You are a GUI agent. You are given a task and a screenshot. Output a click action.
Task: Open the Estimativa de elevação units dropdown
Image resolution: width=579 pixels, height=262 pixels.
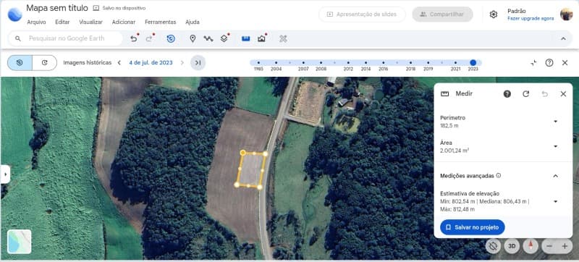click(555, 201)
